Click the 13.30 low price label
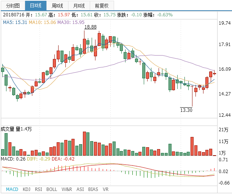 (186, 110)
